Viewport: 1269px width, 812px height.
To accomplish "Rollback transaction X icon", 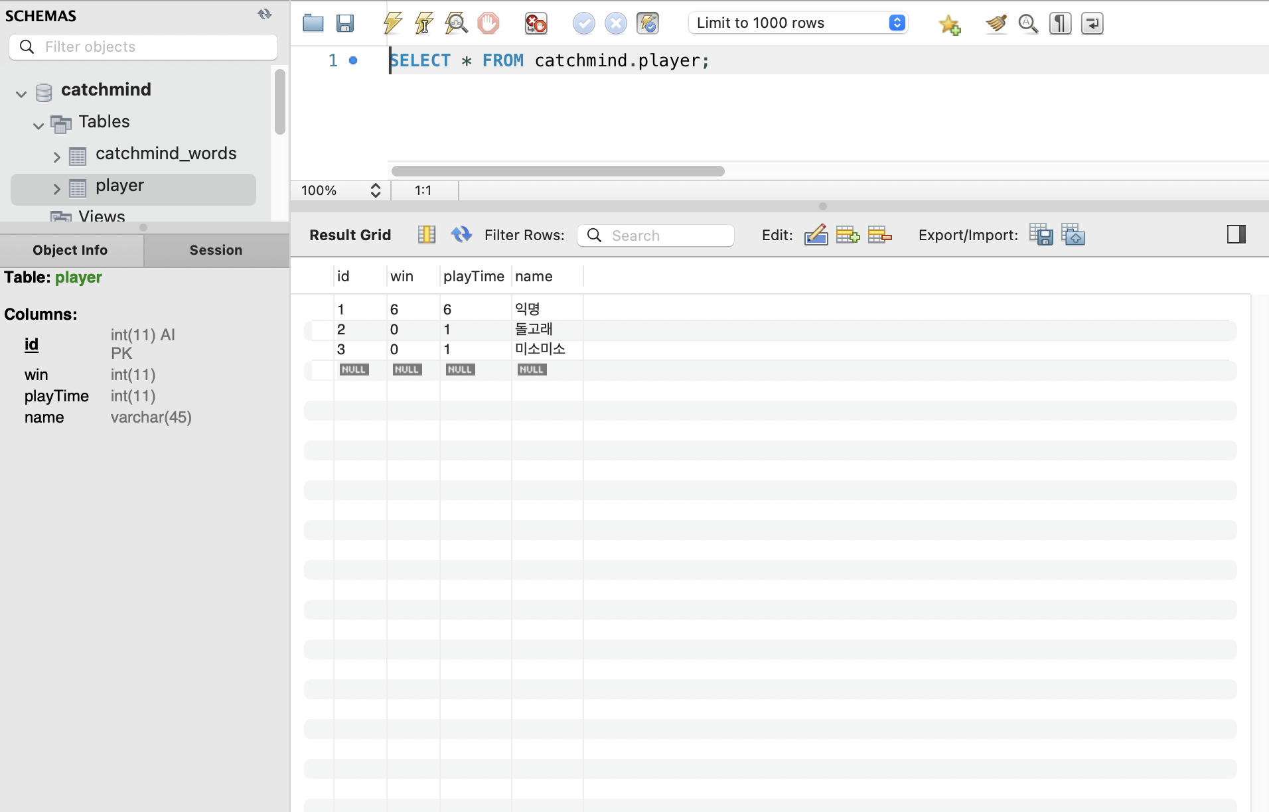I will coord(616,23).
